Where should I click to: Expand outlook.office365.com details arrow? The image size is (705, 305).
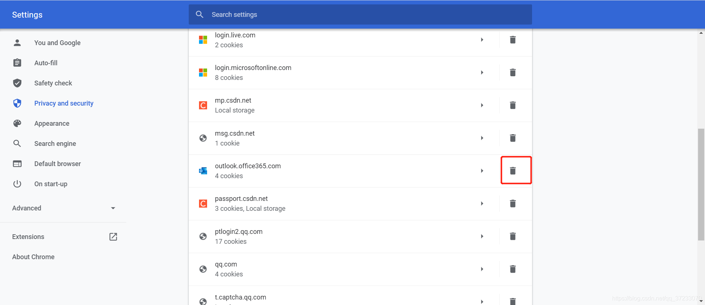coord(482,171)
